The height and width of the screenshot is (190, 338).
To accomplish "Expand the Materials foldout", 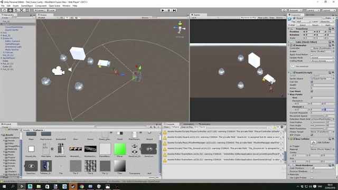I will 289,175.
